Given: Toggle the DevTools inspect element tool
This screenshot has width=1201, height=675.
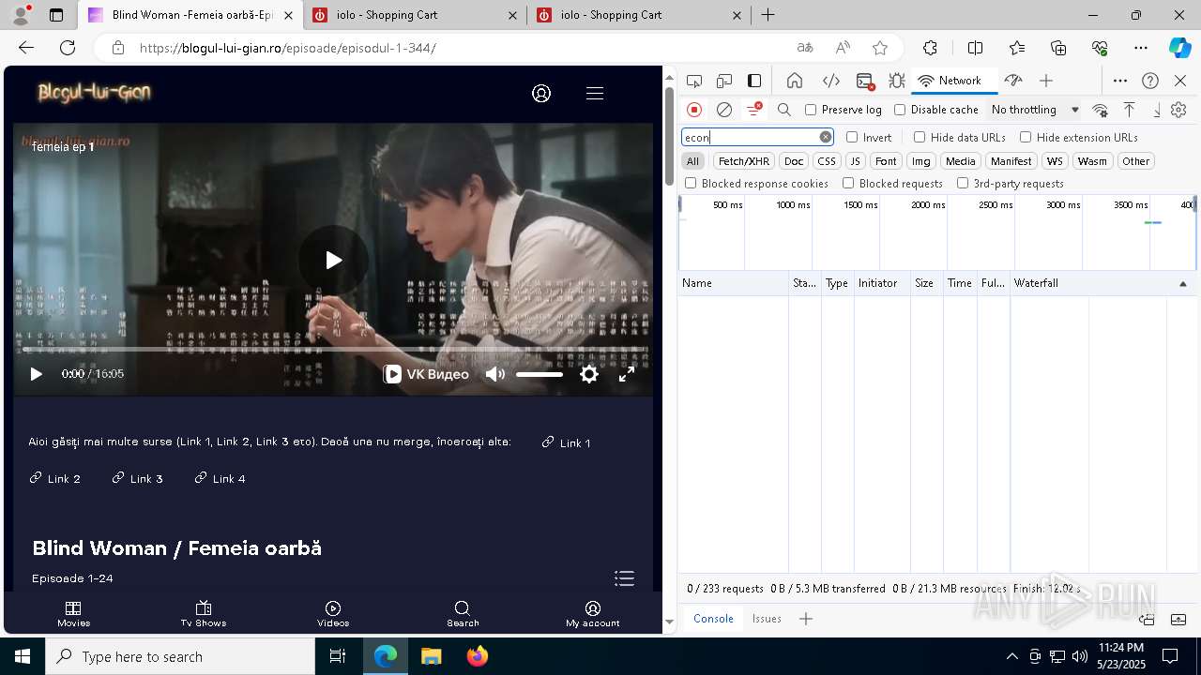Looking at the screenshot, I should pyautogui.click(x=694, y=81).
